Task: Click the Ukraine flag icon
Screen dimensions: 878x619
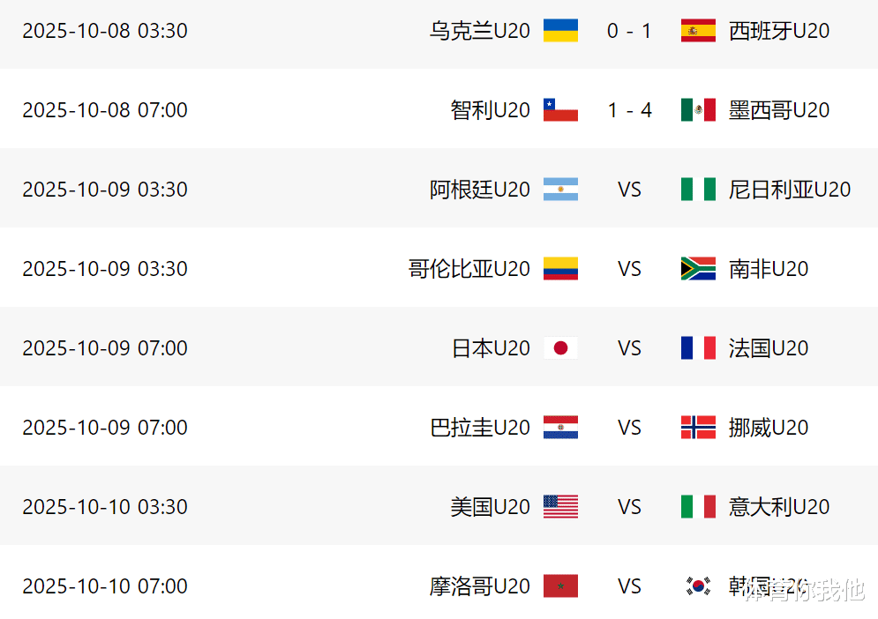Action: (x=560, y=31)
